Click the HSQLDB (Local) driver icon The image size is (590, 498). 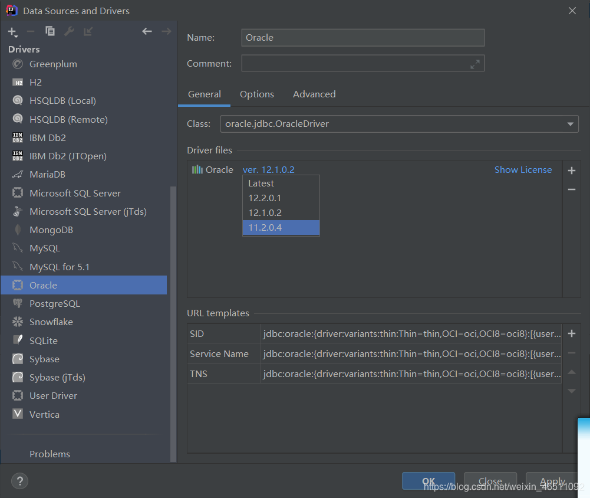(x=18, y=100)
